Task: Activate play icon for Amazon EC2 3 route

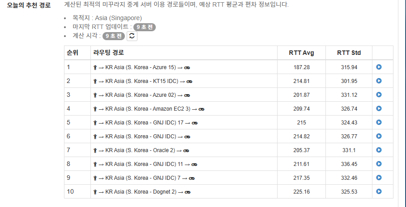Action: point(379,108)
